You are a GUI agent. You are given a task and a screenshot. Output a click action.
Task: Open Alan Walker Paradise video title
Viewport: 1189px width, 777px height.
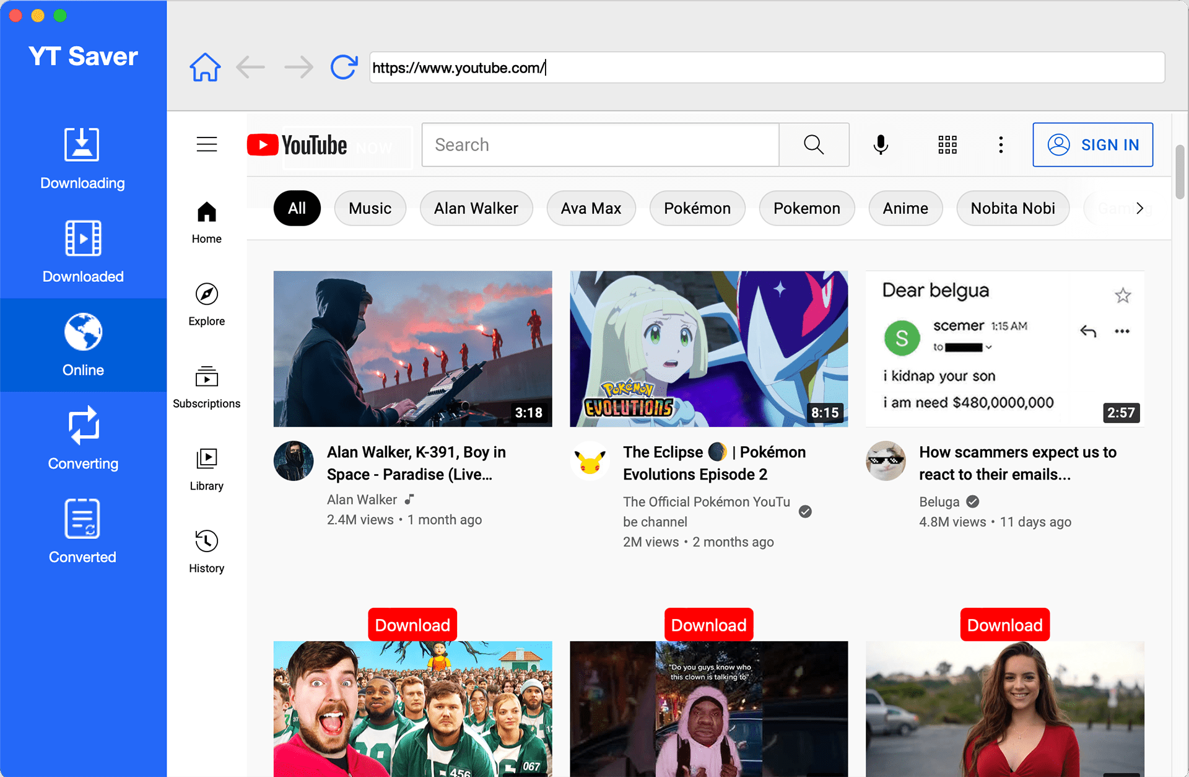[416, 463]
